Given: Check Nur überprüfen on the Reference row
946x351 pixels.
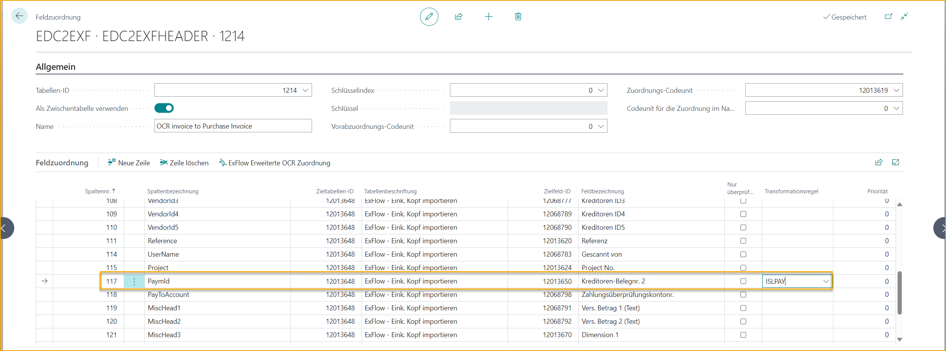Looking at the screenshot, I should [743, 241].
